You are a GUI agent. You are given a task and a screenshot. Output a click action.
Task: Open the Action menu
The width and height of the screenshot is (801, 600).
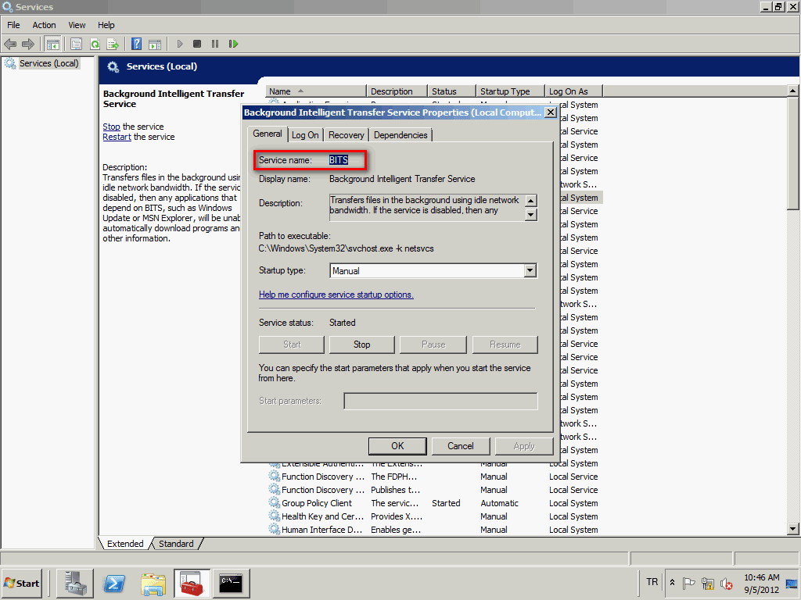point(44,25)
